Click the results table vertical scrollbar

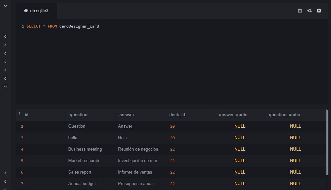[x=327, y=143]
